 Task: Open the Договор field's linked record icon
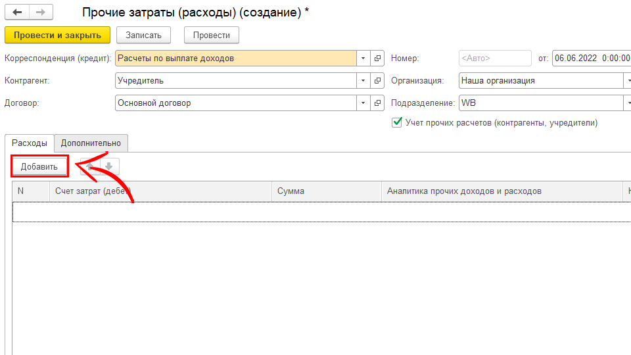[x=377, y=103]
